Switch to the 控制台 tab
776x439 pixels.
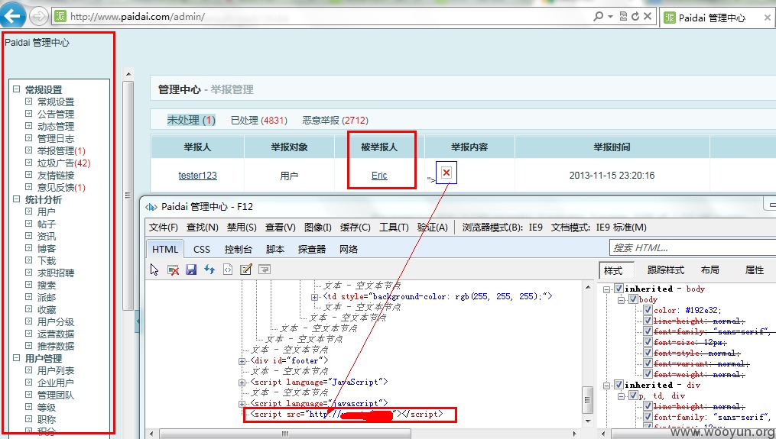pos(238,249)
